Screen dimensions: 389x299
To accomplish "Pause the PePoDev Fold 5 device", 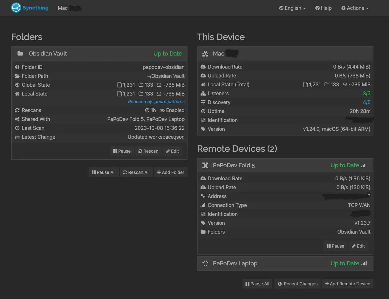I will pyautogui.click(x=336, y=246).
